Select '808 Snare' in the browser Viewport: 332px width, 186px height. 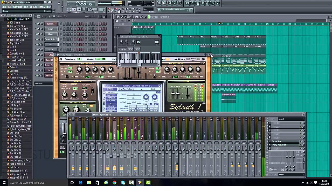pos(15,22)
